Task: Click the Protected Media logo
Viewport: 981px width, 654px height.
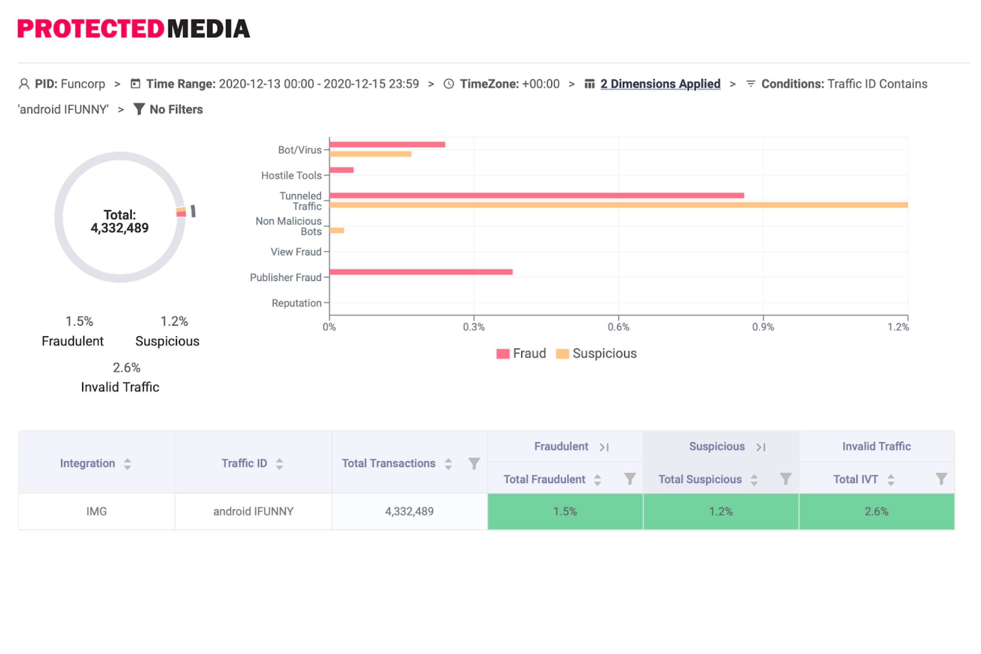Action: tap(133, 29)
